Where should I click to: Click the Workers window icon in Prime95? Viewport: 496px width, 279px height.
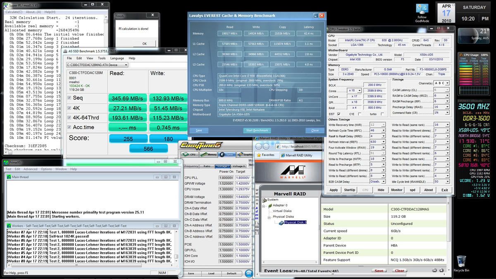9,226
